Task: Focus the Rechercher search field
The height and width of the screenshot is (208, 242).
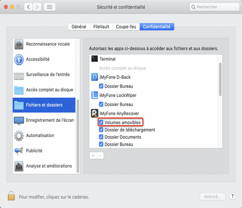Action: [x=214, y=7]
